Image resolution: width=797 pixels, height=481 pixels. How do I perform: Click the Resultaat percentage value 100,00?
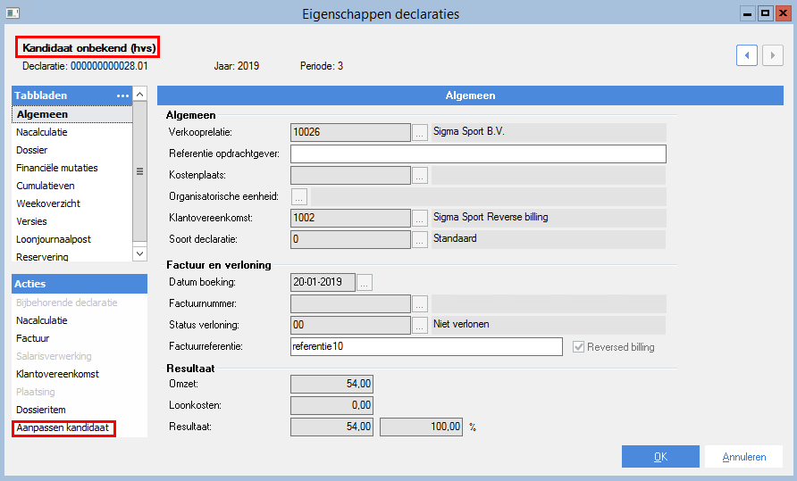click(x=422, y=427)
